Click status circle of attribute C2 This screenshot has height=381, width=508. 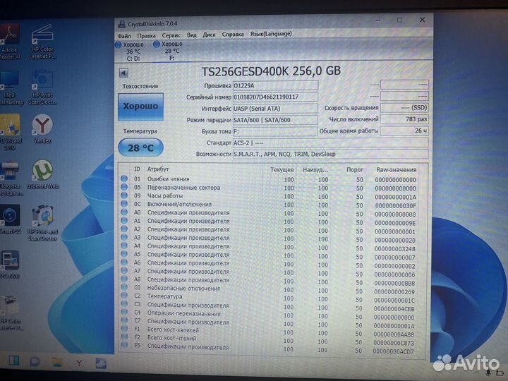(124, 295)
